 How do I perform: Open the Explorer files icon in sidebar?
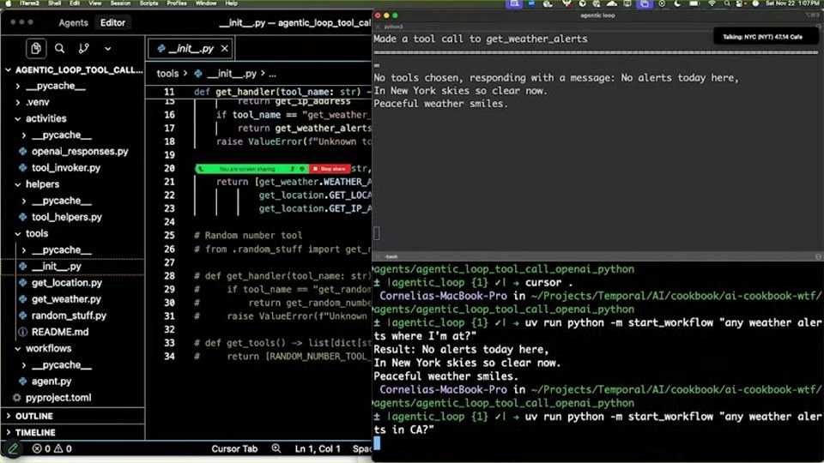pyautogui.click(x=36, y=48)
